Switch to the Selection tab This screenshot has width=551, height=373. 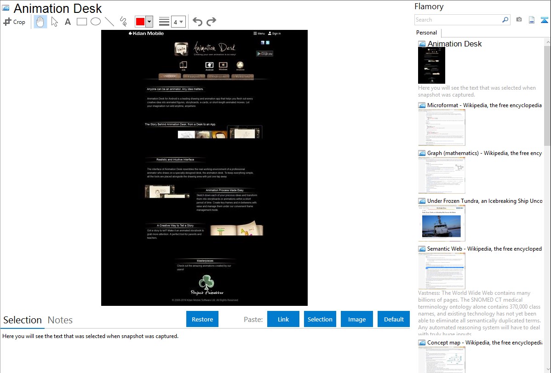pyautogui.click(x=23, y=320)
